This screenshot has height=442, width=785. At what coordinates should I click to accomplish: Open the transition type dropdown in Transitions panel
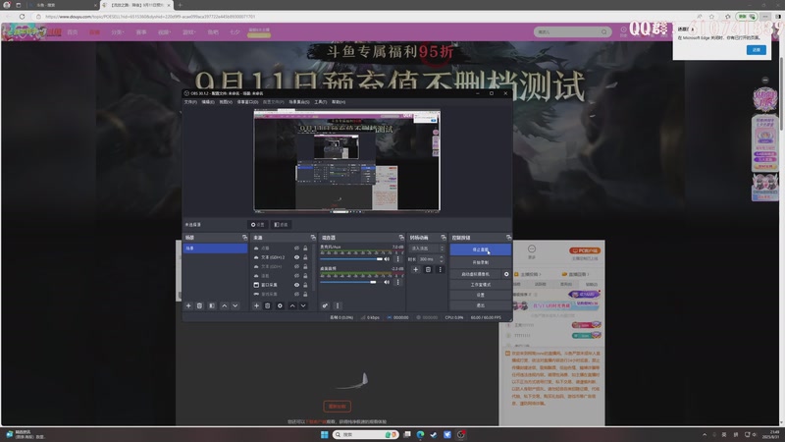point(427,249)
